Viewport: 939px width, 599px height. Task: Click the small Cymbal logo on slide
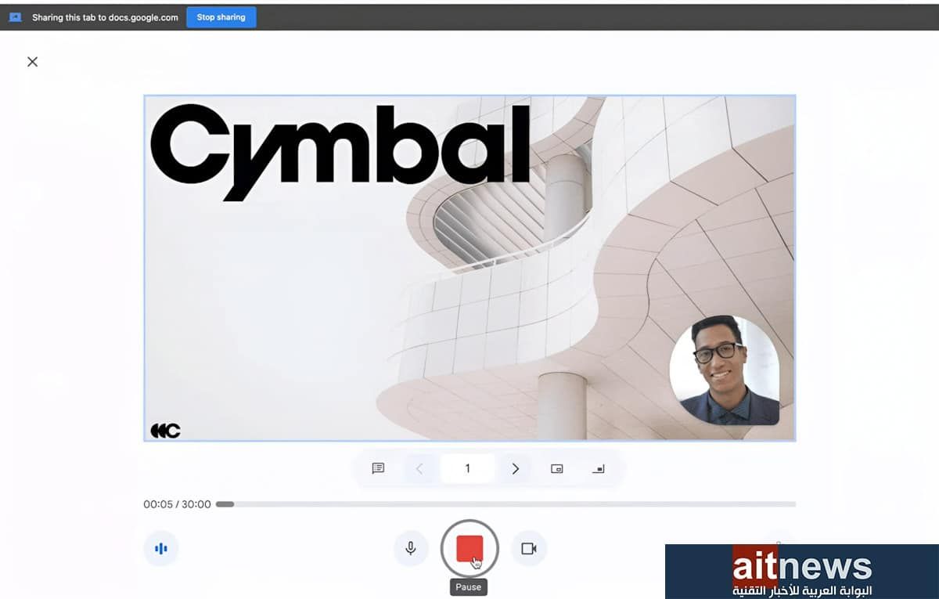[x=165, y=430]
